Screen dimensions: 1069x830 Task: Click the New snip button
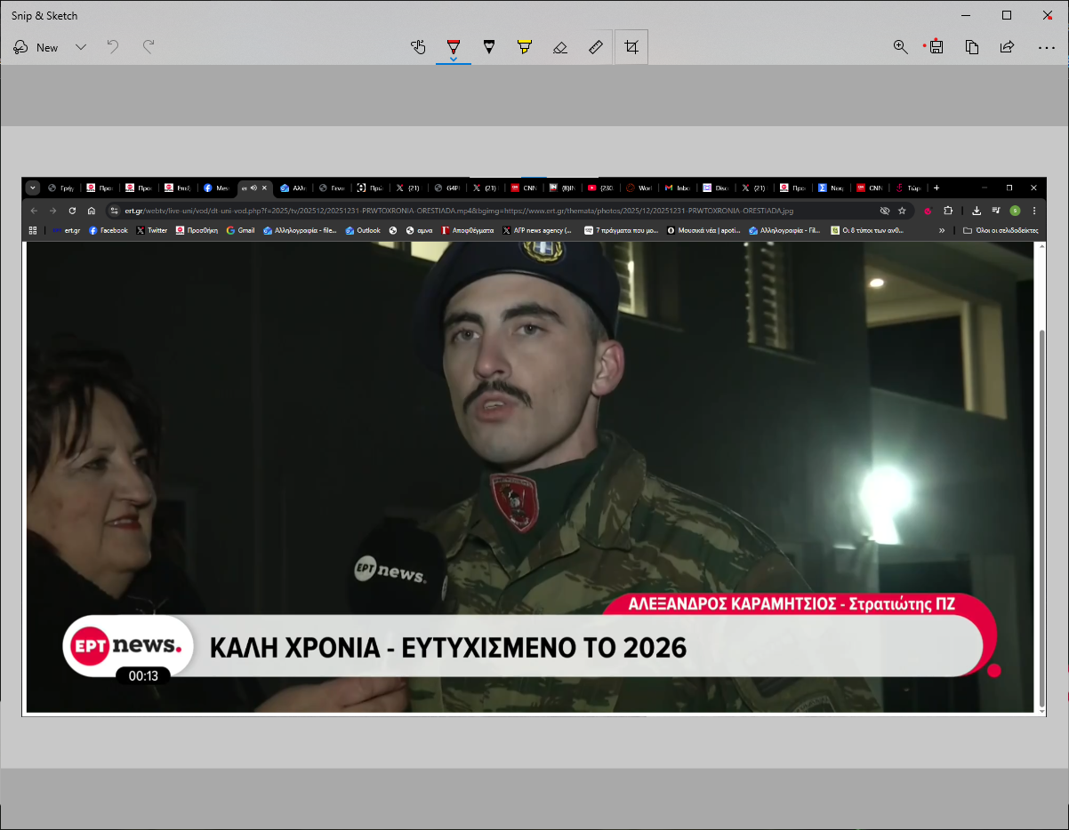click(36, 47)
